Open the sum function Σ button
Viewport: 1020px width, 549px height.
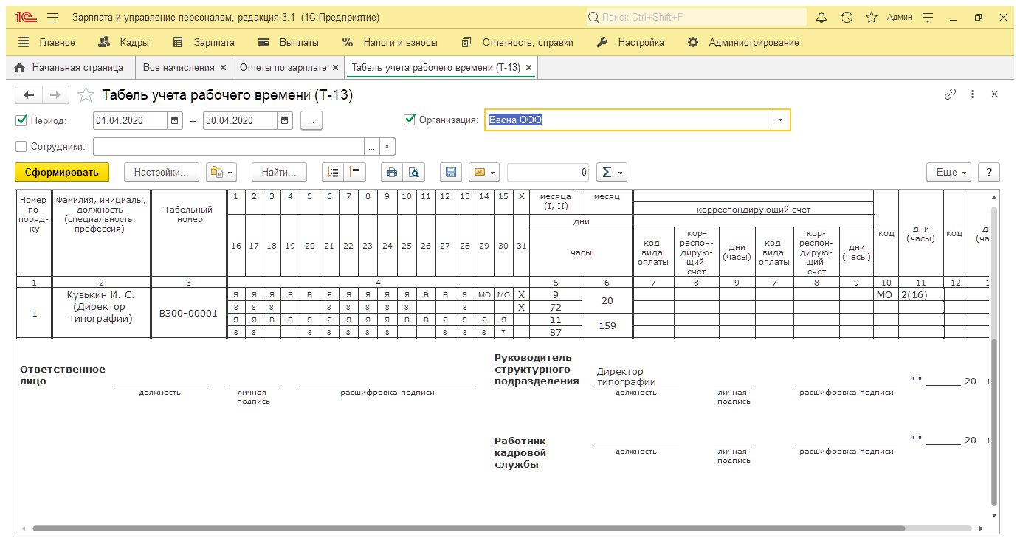(611, 172)
